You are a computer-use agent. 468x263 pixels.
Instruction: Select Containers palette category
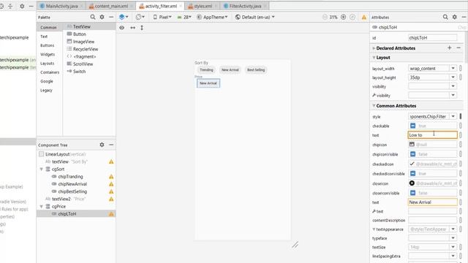[x=50, y=72]
